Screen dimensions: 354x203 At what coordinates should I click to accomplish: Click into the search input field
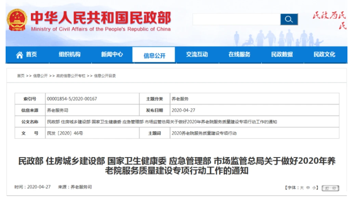tap(236, 19)
